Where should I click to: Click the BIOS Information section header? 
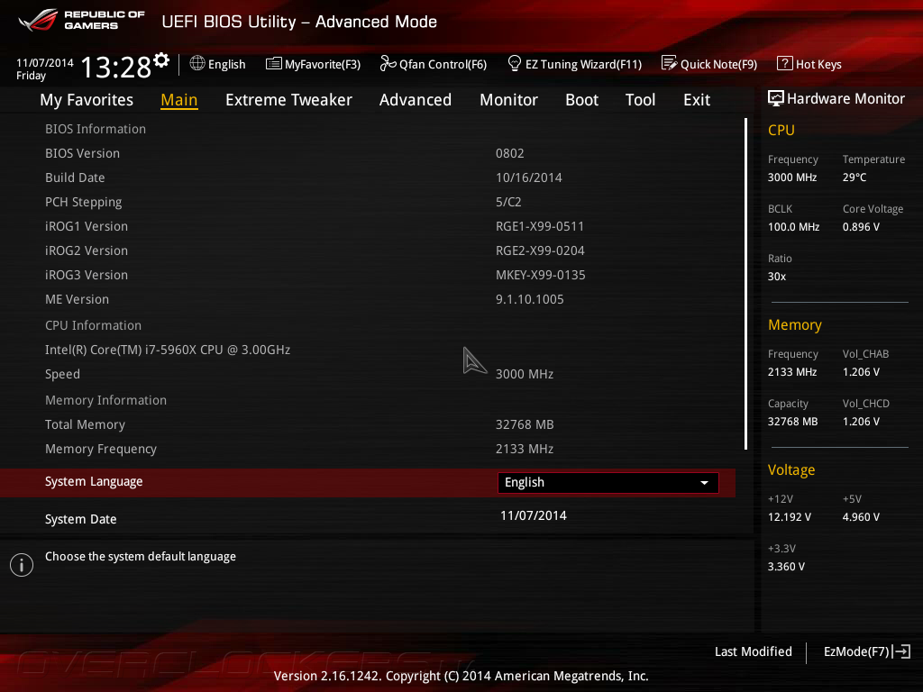tap(96, 129)
